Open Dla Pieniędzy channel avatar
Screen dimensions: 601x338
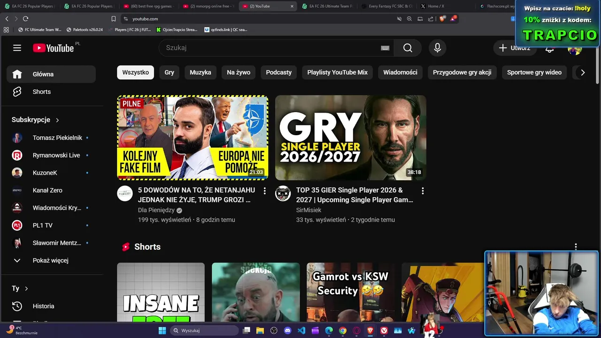125,193
